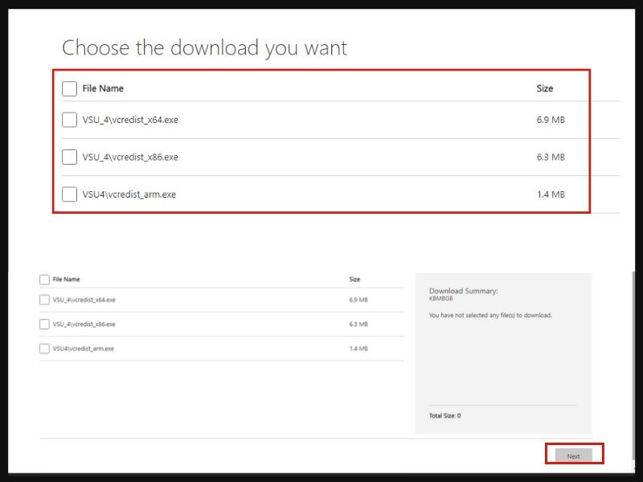Click the enlarged 6.9 MB size value

tap(551, 120)
